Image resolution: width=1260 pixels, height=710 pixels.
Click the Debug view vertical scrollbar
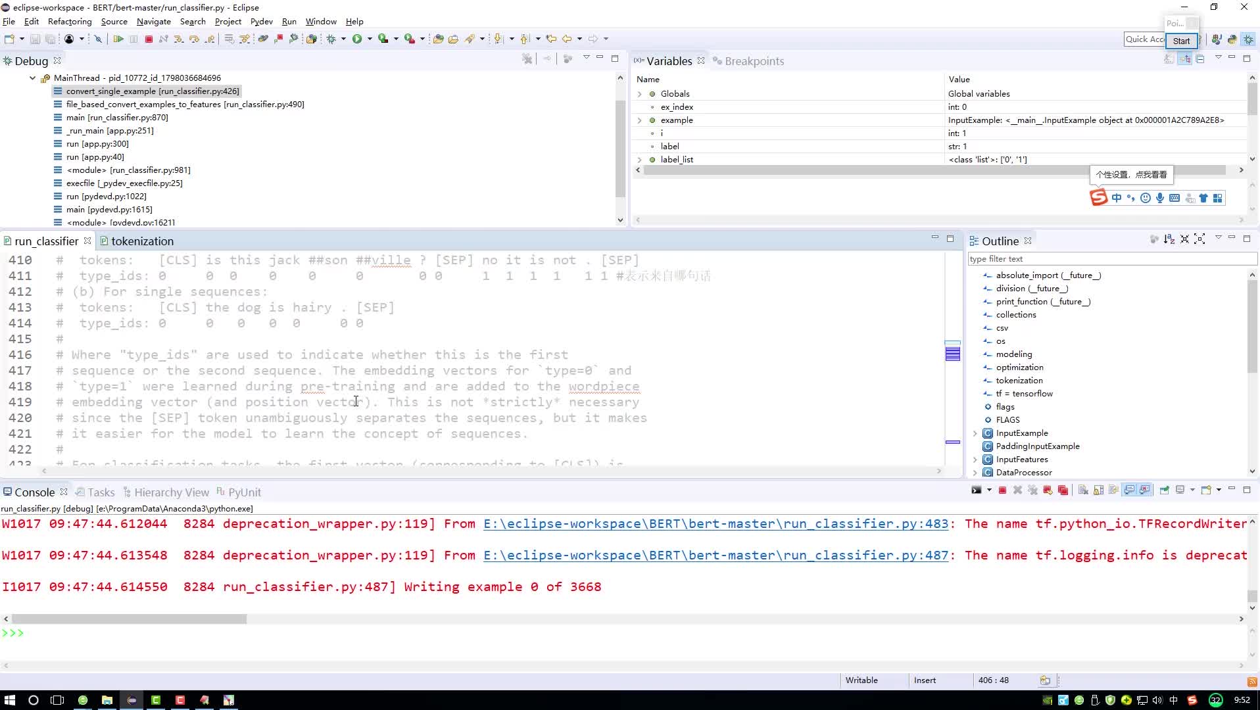pos(620,148)
